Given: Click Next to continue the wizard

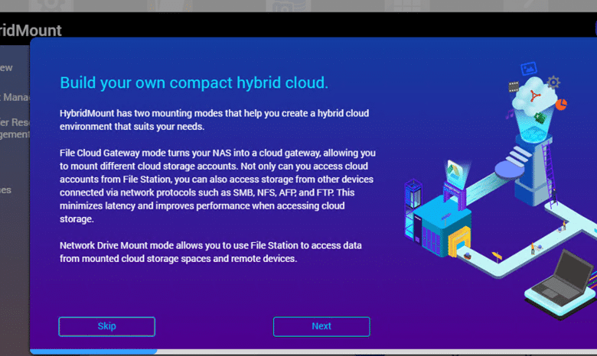Looking at the screenshot, I should point(321,326).
